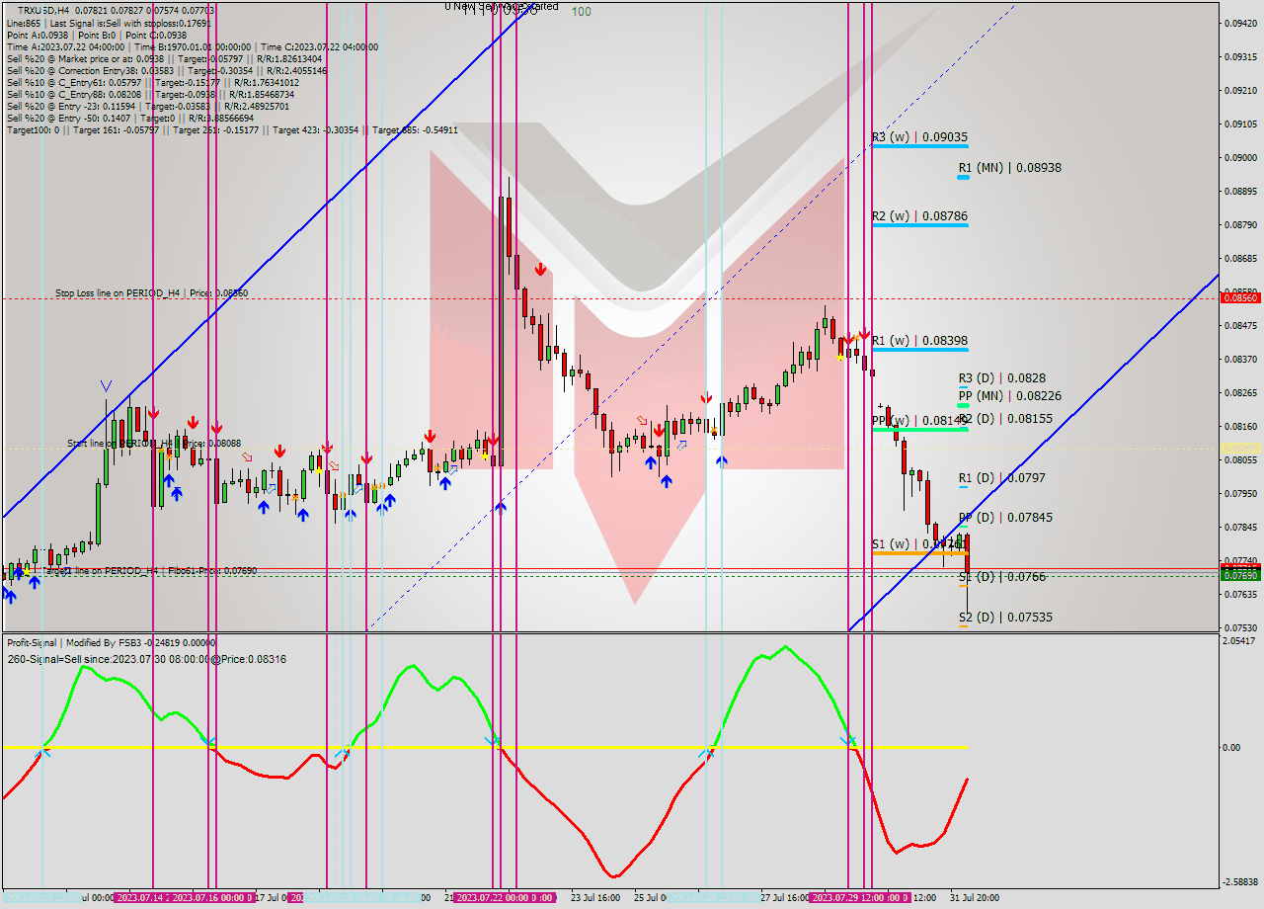Click the 2.05417 indicator scale value
This screenshot has width=1264, height=909.
pos(1241,641)
